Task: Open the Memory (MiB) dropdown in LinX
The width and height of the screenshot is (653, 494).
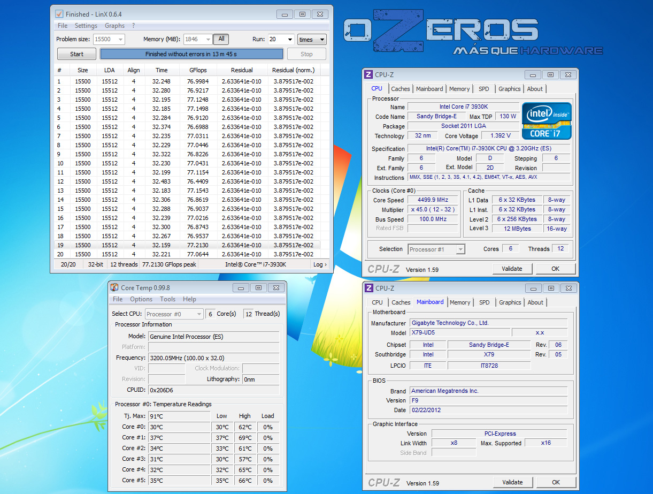Action: (x=198, y=39)
